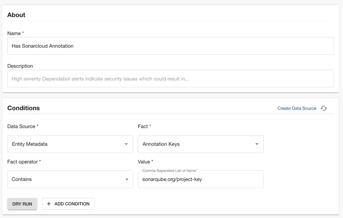Click the Data Source field label
Viewport: 343px width, 218px height.
pyautogui.click(x=23, y=126)
